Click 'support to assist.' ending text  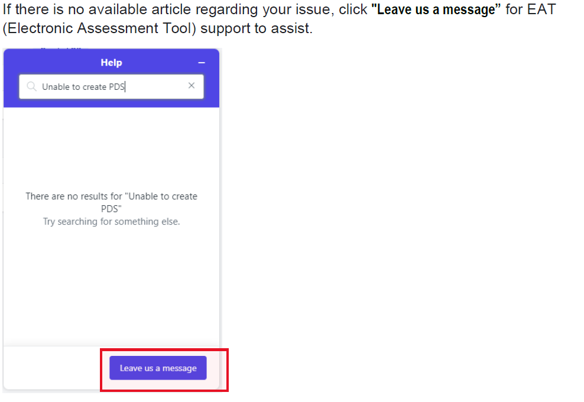point(257,28)
